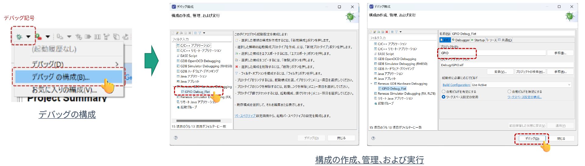
Task: Select ワークスペース設定の使用 radio button
Action: pyautogui.click(x=444, y=97)
